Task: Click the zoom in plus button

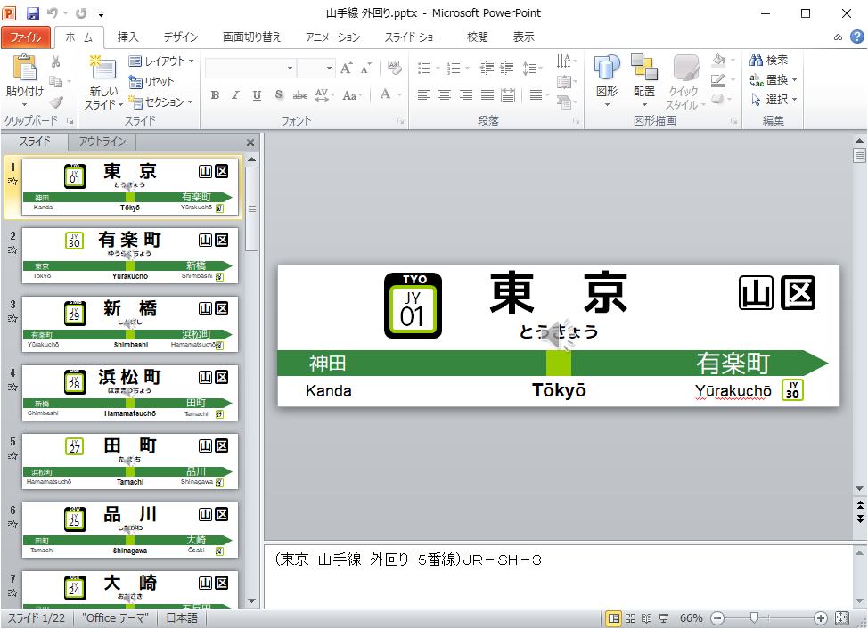Action: tap(821, 618)
